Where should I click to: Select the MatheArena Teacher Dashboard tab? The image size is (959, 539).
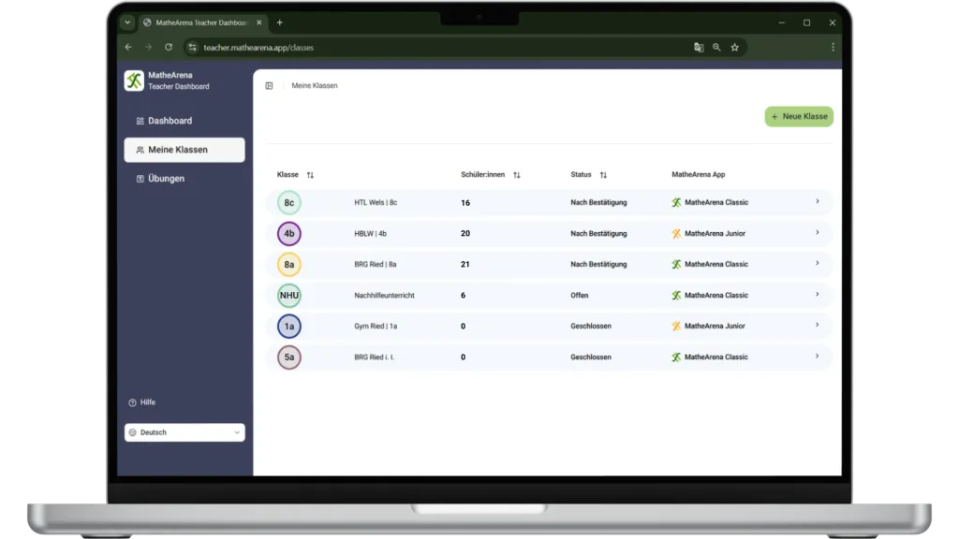(x=202, y=22)
